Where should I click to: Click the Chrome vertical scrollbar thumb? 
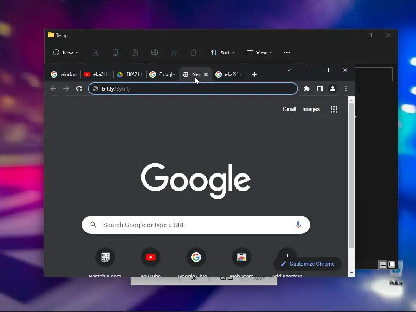pos(351,175)
